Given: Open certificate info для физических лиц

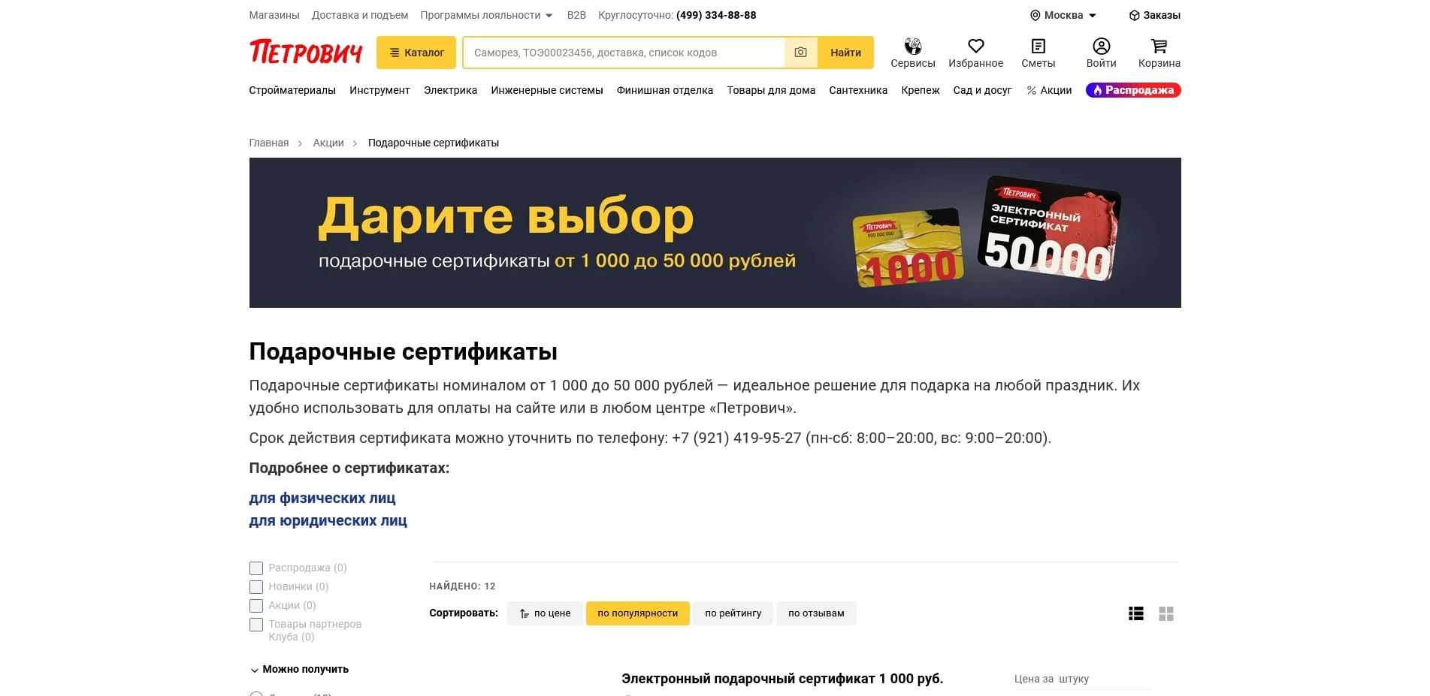Looking at the screenshot, I should coord(322,498).
